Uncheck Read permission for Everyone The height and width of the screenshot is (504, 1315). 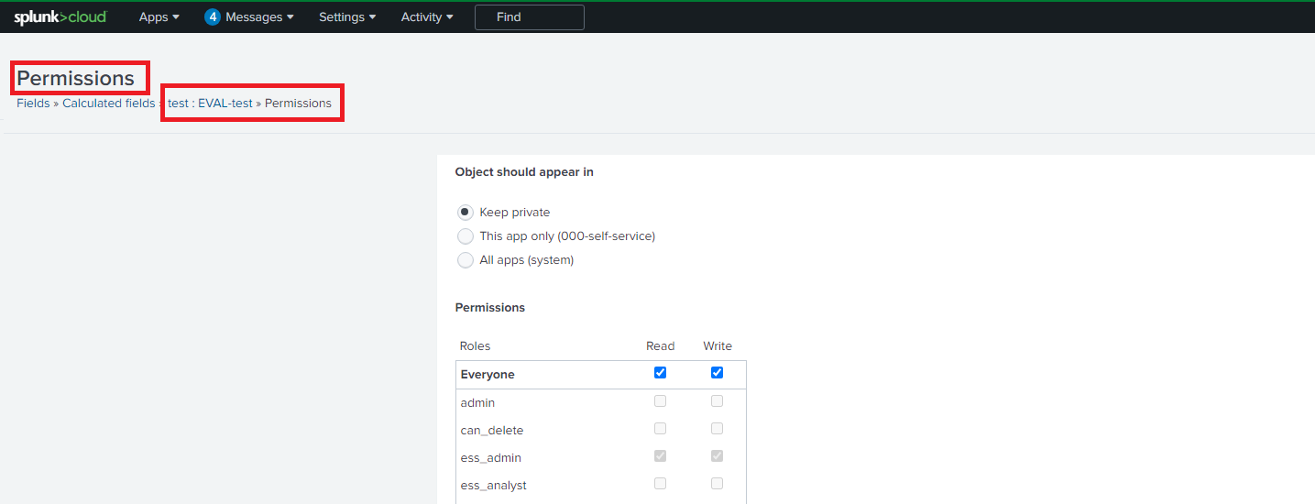coord(661,373)
